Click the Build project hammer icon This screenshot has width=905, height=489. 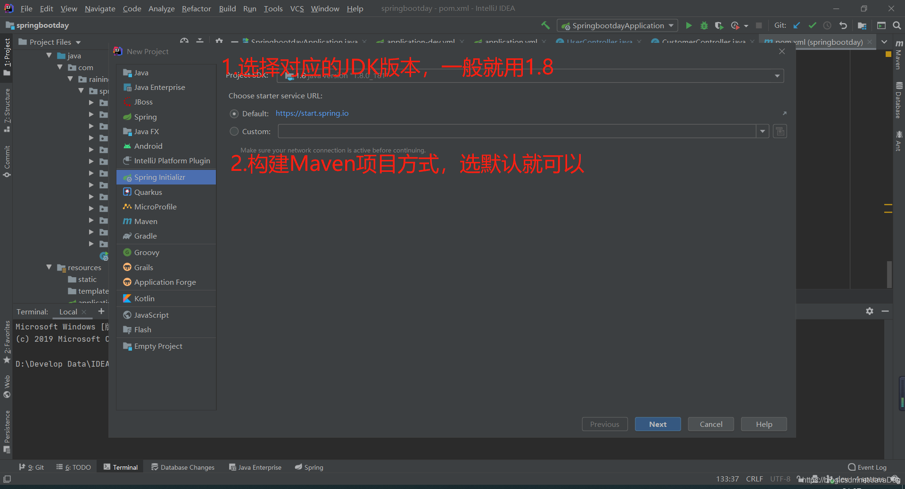tap(545, 25)
